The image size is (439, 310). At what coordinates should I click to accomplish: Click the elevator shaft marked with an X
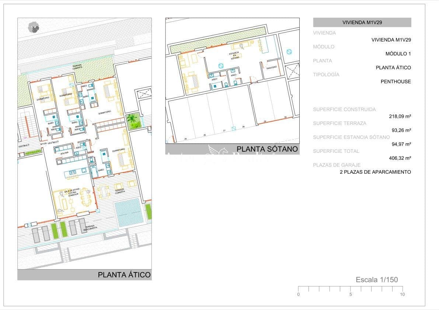pos(293,70)
